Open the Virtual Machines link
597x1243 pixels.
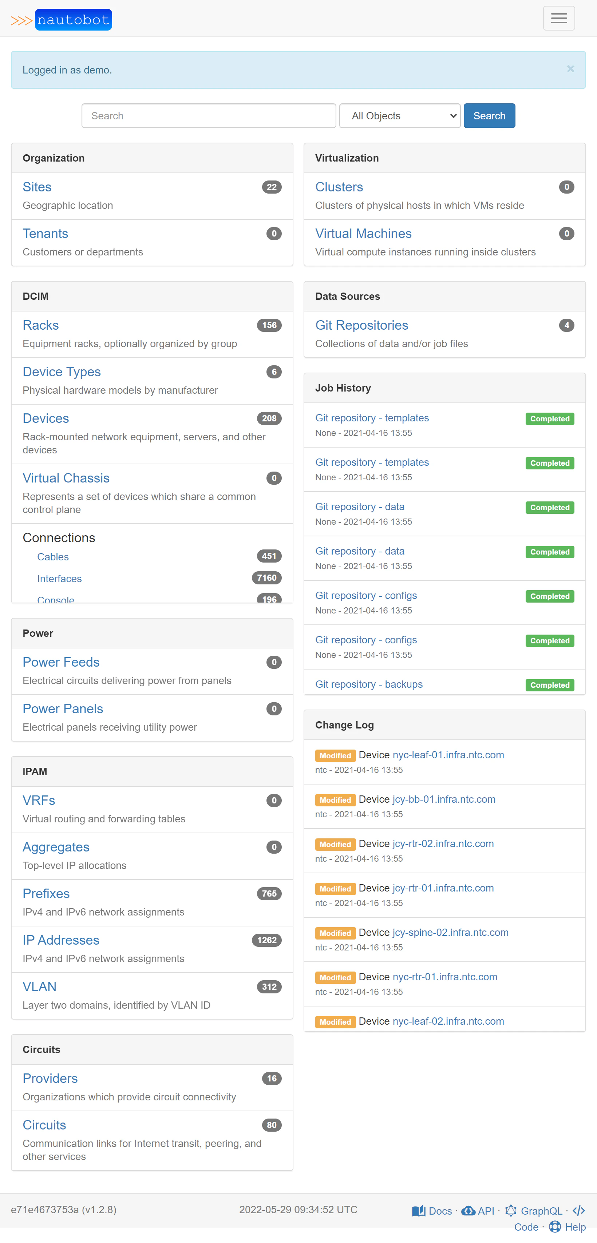coord(363,234)
